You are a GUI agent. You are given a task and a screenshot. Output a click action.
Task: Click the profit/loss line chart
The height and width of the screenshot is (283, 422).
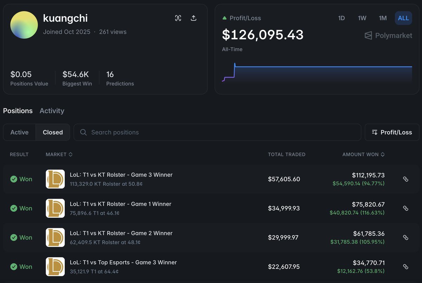317,73
